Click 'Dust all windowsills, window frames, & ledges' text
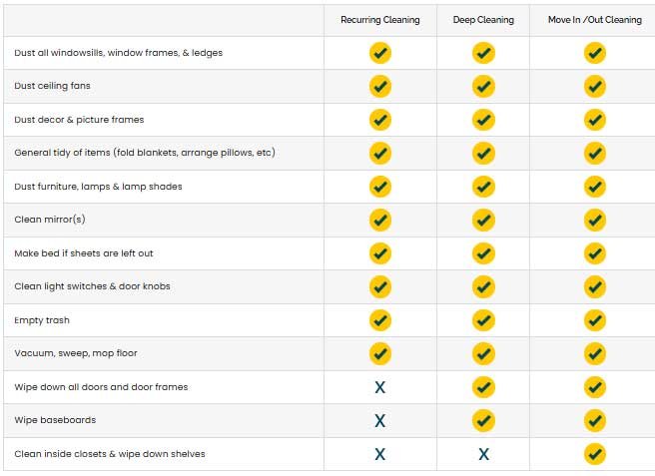 coord(118,53)
